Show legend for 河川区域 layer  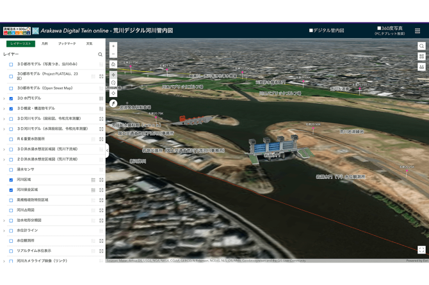point(93,180)
